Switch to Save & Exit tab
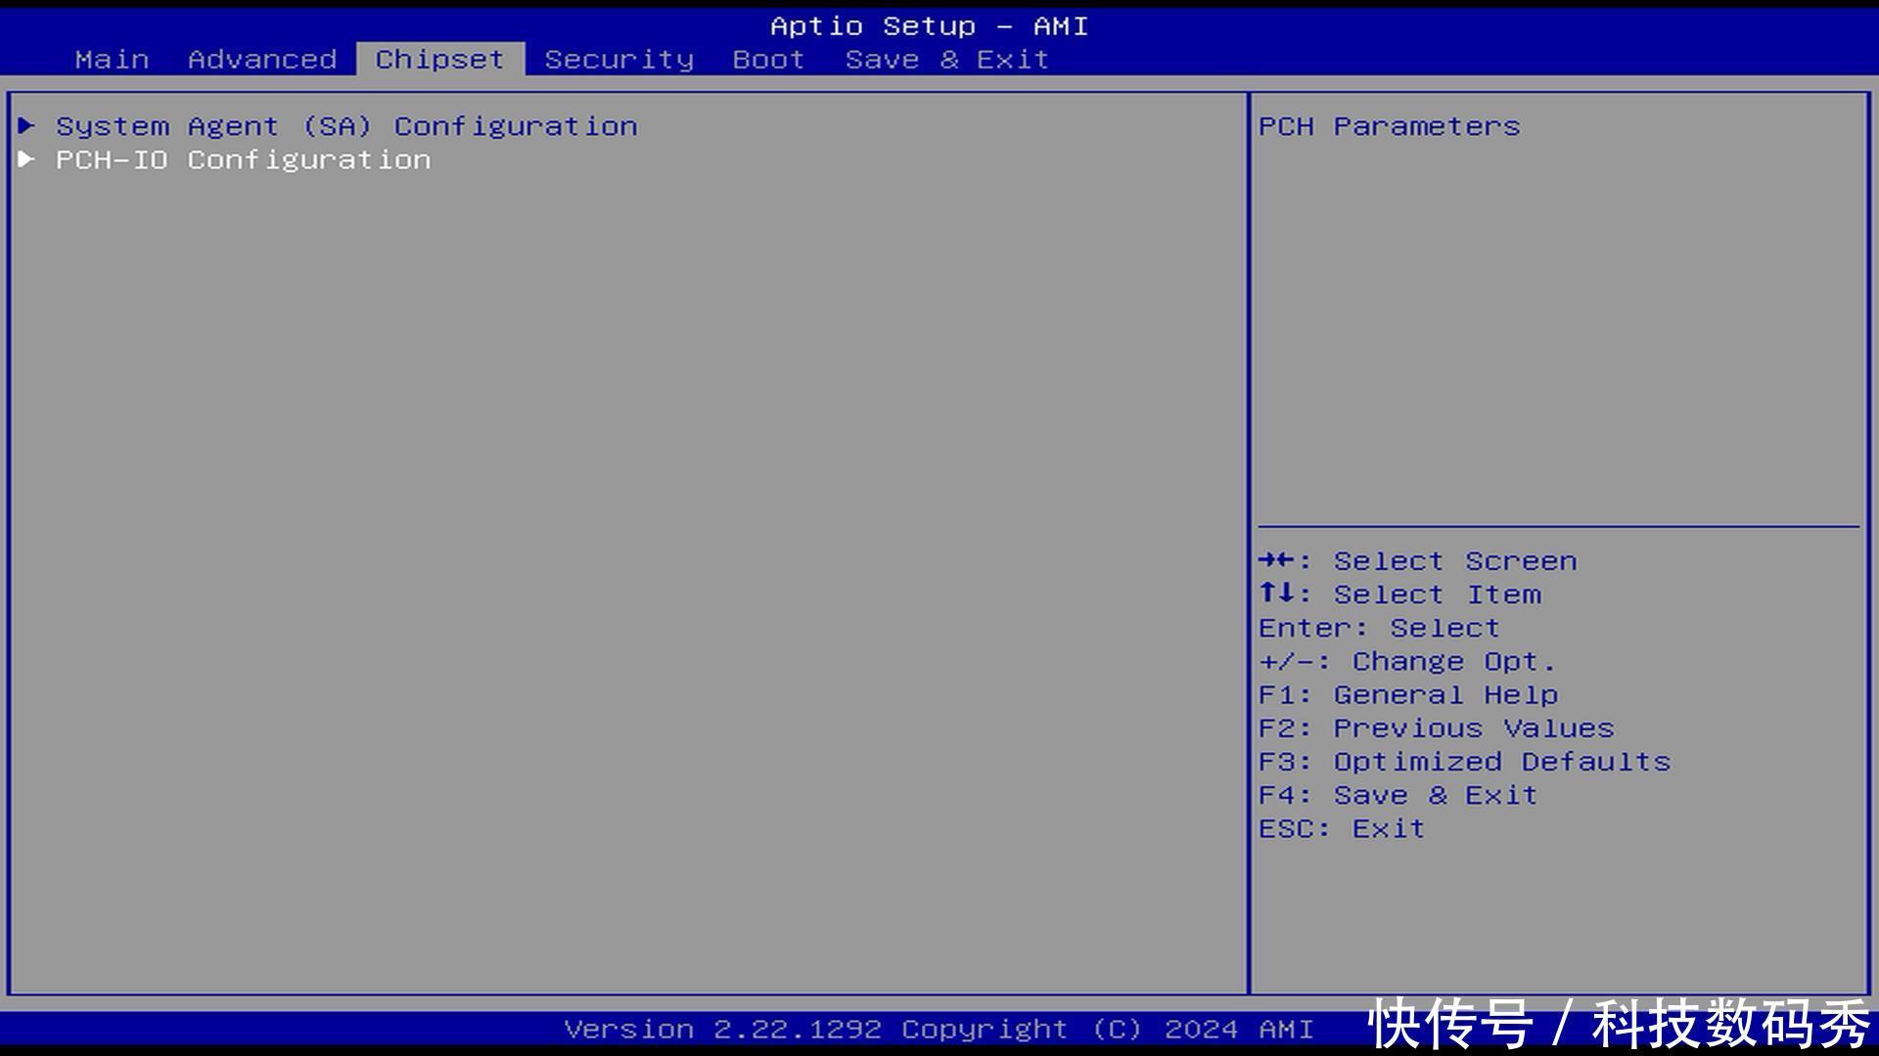 pyautogui.click(x=946, y=60)
